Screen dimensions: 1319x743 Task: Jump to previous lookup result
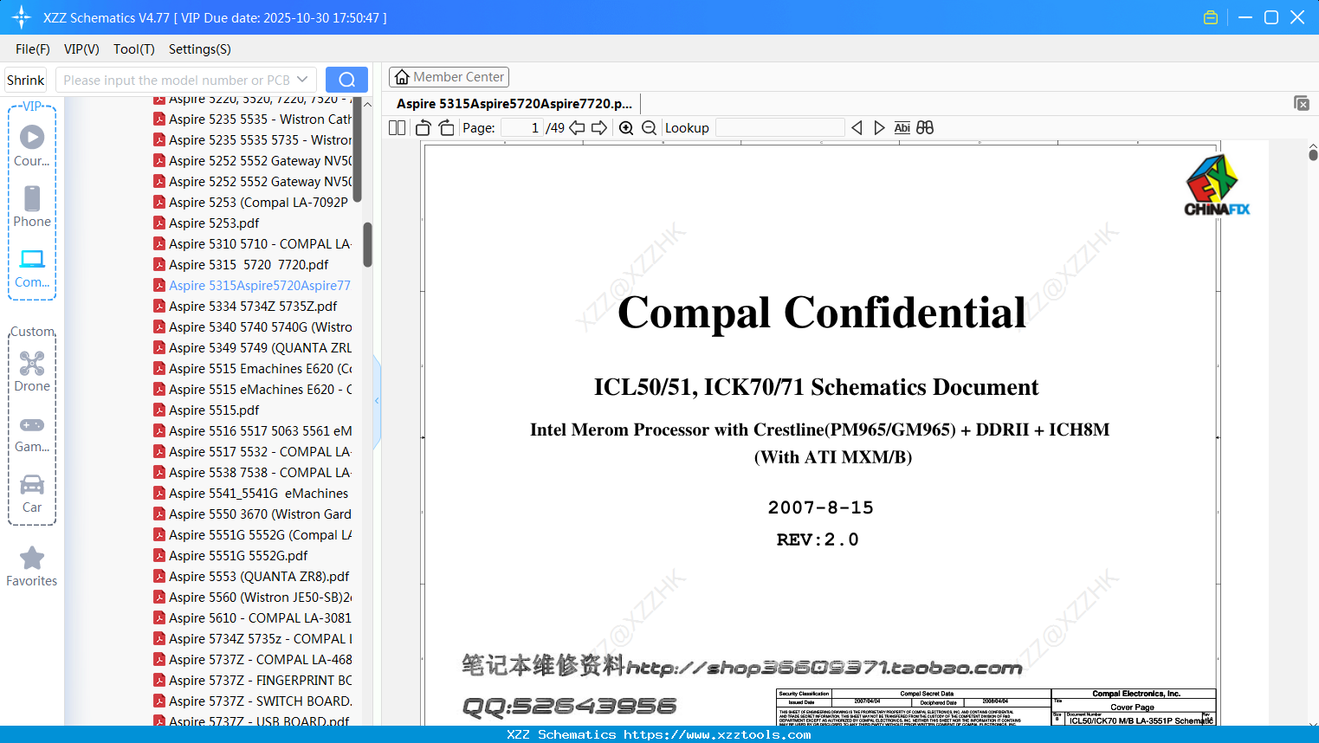coord(857,128)
